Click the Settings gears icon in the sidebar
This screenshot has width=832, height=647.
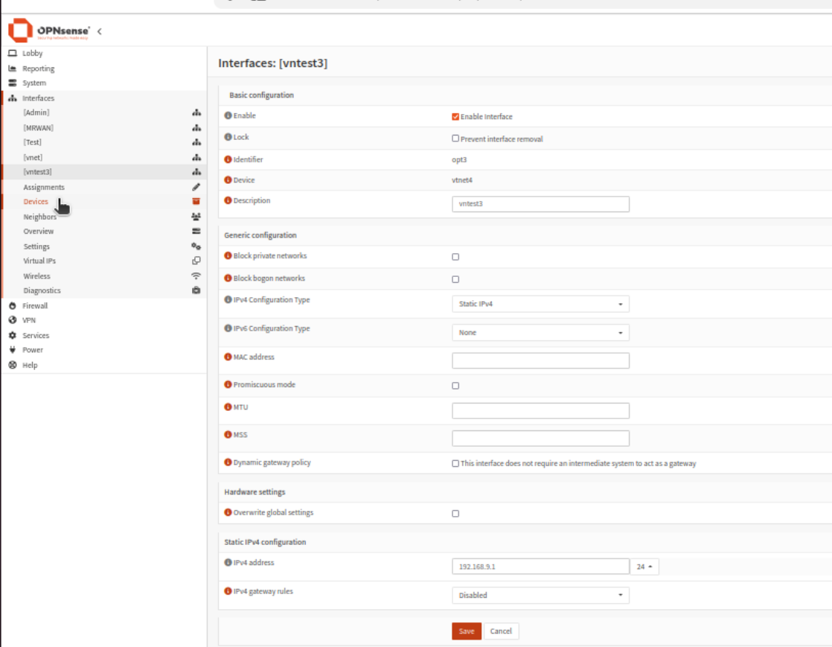coord(196,246)
